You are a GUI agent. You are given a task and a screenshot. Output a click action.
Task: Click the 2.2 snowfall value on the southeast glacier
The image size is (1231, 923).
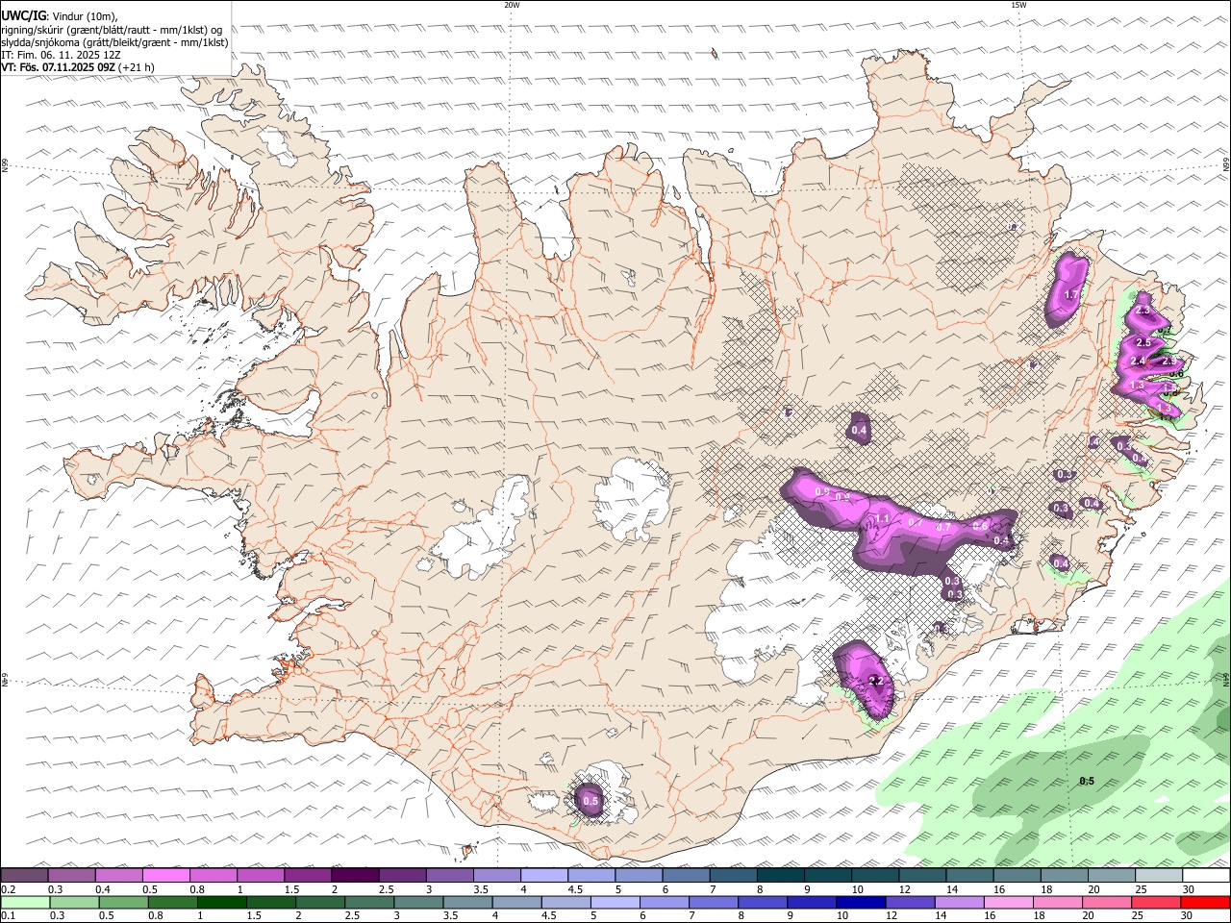875,681
